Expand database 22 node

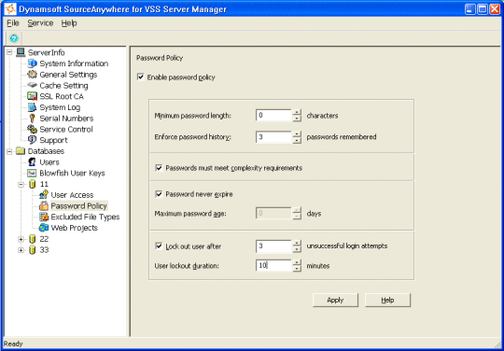(21, 239)
